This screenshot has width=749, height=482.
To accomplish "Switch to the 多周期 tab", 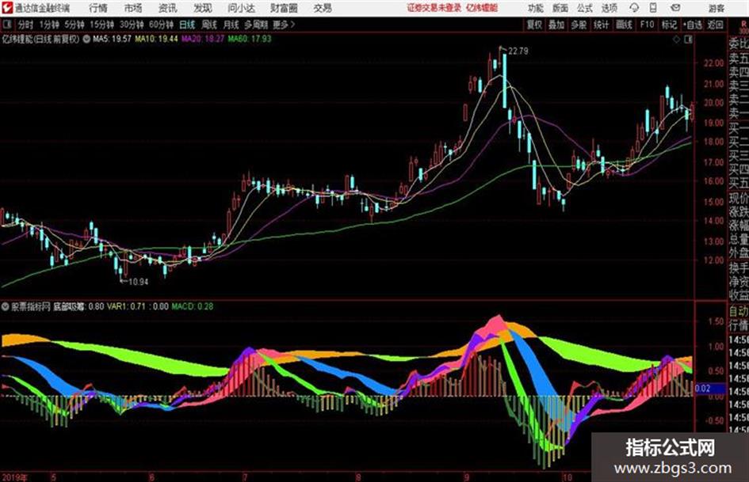I will click(256, 25).
